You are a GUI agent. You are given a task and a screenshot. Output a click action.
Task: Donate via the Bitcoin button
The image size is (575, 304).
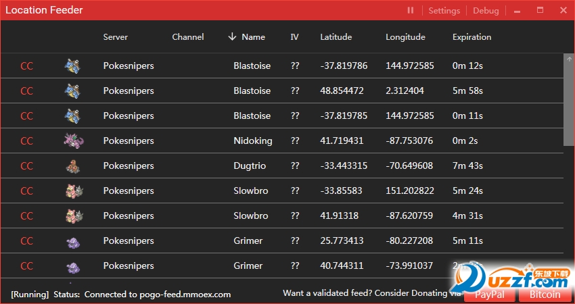point(545,295)
